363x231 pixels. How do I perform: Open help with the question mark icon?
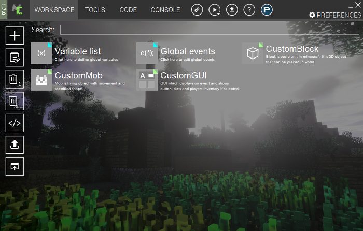[x=249, y=10]
